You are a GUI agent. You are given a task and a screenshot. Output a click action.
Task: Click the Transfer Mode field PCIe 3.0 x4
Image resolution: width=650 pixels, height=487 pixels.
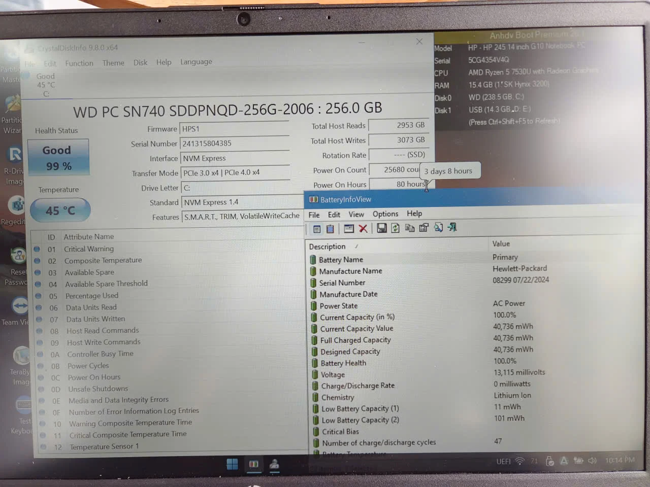(x=236, y=172)
